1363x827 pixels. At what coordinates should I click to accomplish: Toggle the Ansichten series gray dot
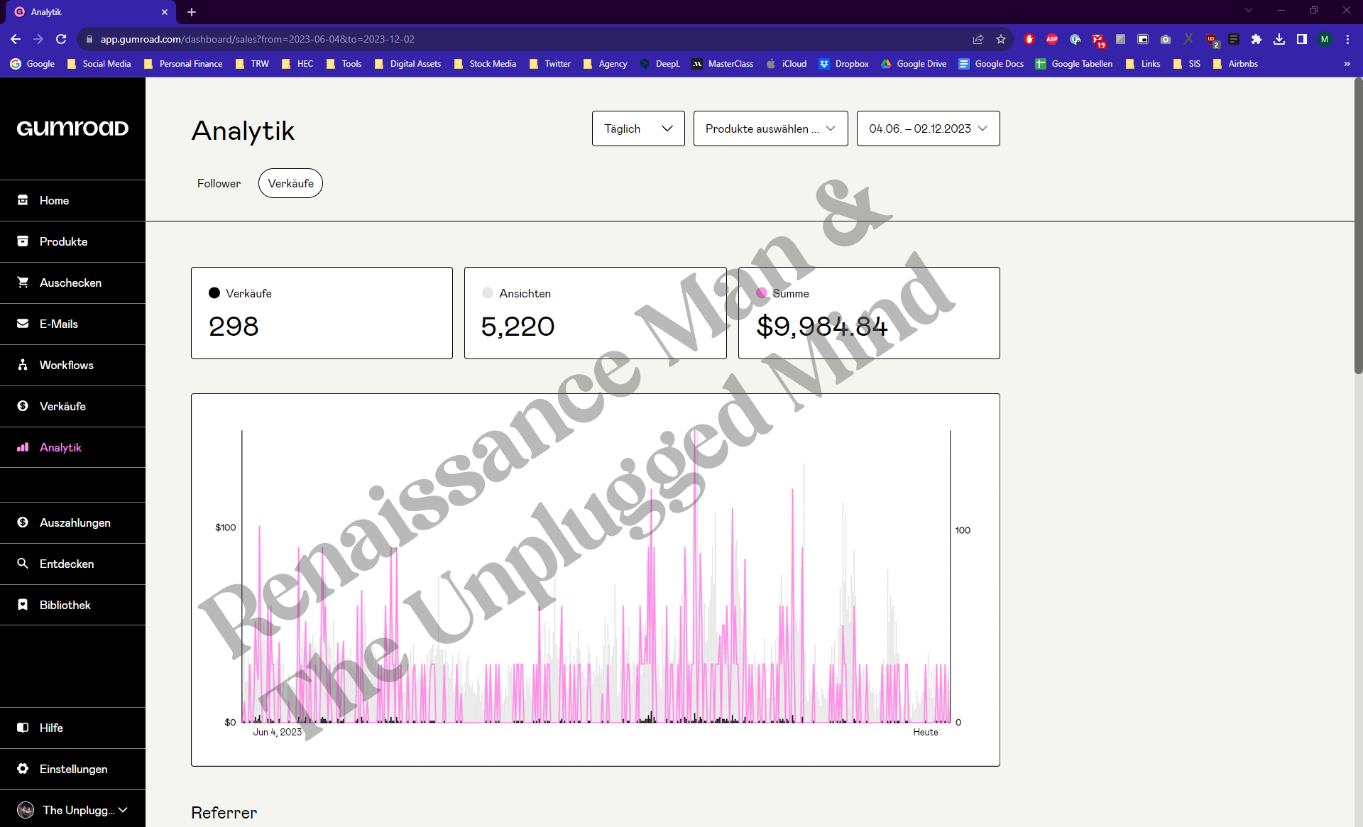(x=488, y=293)
